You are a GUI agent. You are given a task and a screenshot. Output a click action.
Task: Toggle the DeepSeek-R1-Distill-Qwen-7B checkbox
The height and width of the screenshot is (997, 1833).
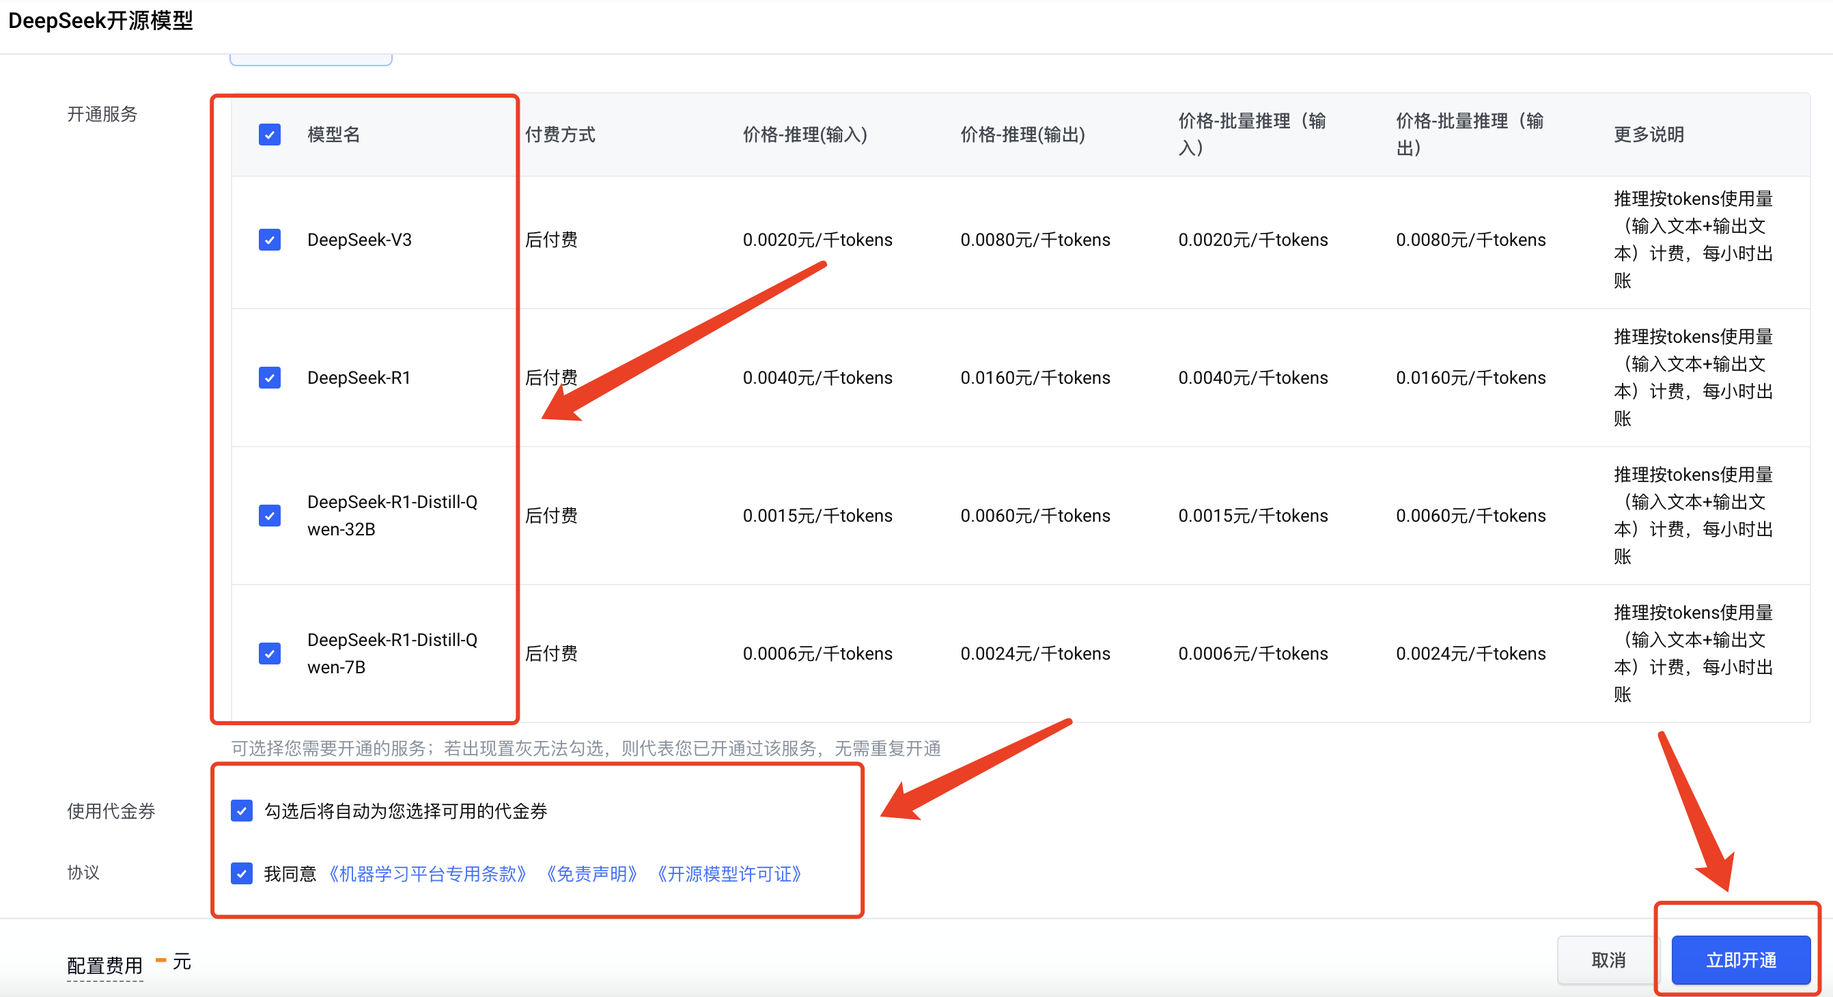(x=270, y=654)
